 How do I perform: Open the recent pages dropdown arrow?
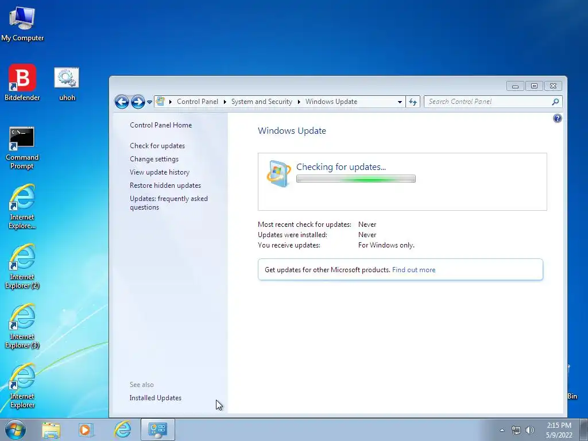point(149,102)
